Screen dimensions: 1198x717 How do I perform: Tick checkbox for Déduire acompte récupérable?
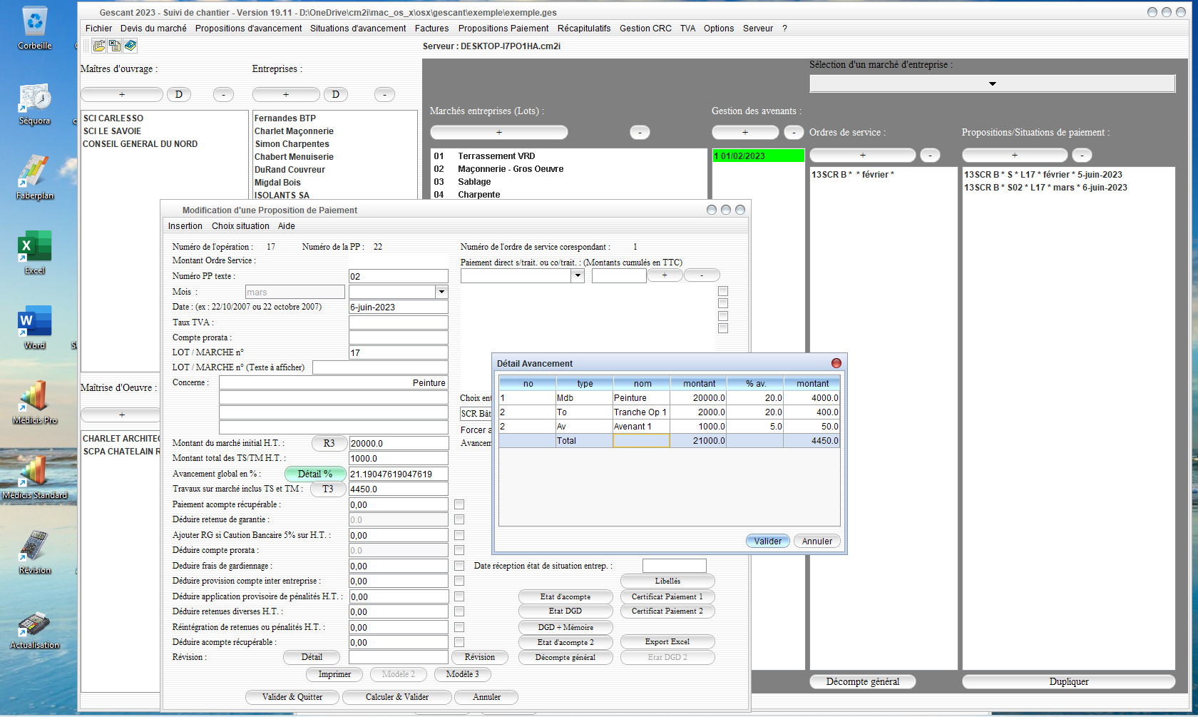pyautogui.click(x=459, y=642)
